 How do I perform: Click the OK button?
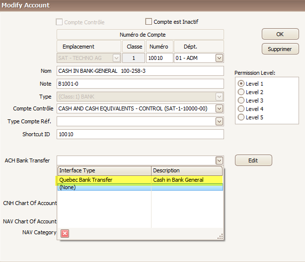(280, 34)
